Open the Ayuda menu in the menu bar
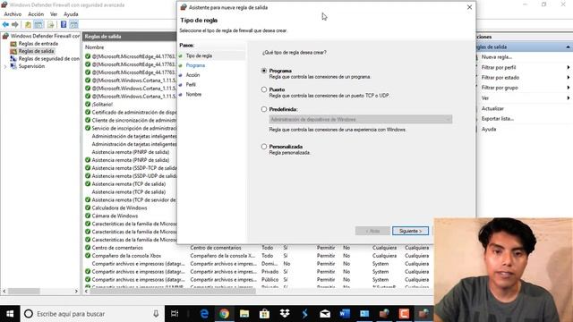Viewport: 573px width, 322px height. [x=71, y=14]
